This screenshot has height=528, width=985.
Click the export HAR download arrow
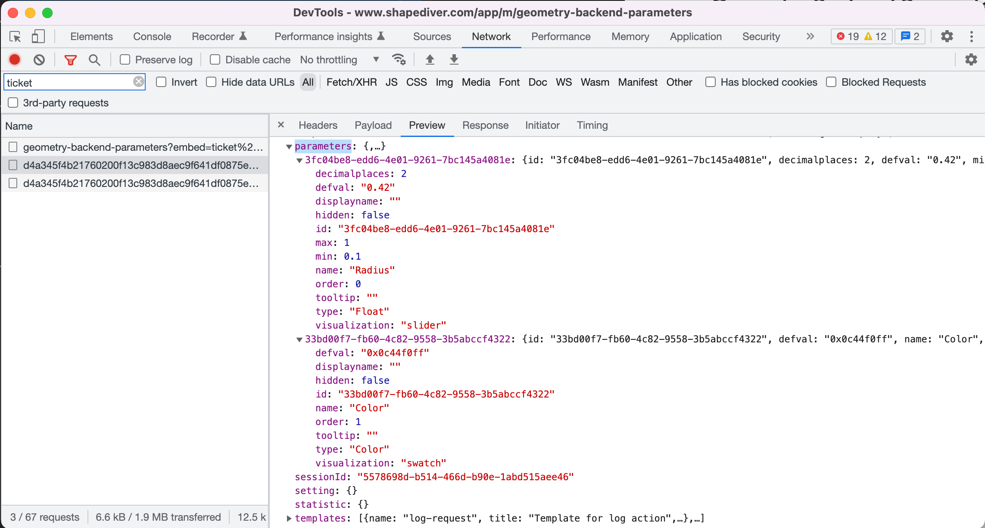coord(454,59)
